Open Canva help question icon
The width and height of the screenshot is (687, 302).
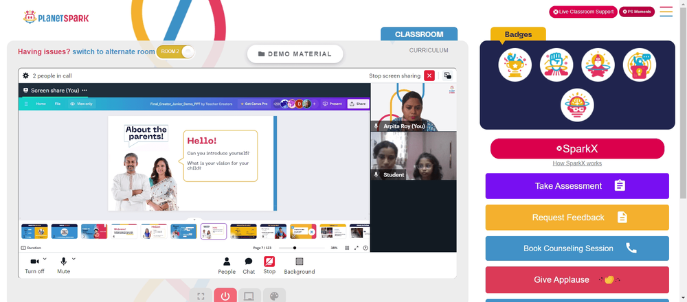pos(365,248)
